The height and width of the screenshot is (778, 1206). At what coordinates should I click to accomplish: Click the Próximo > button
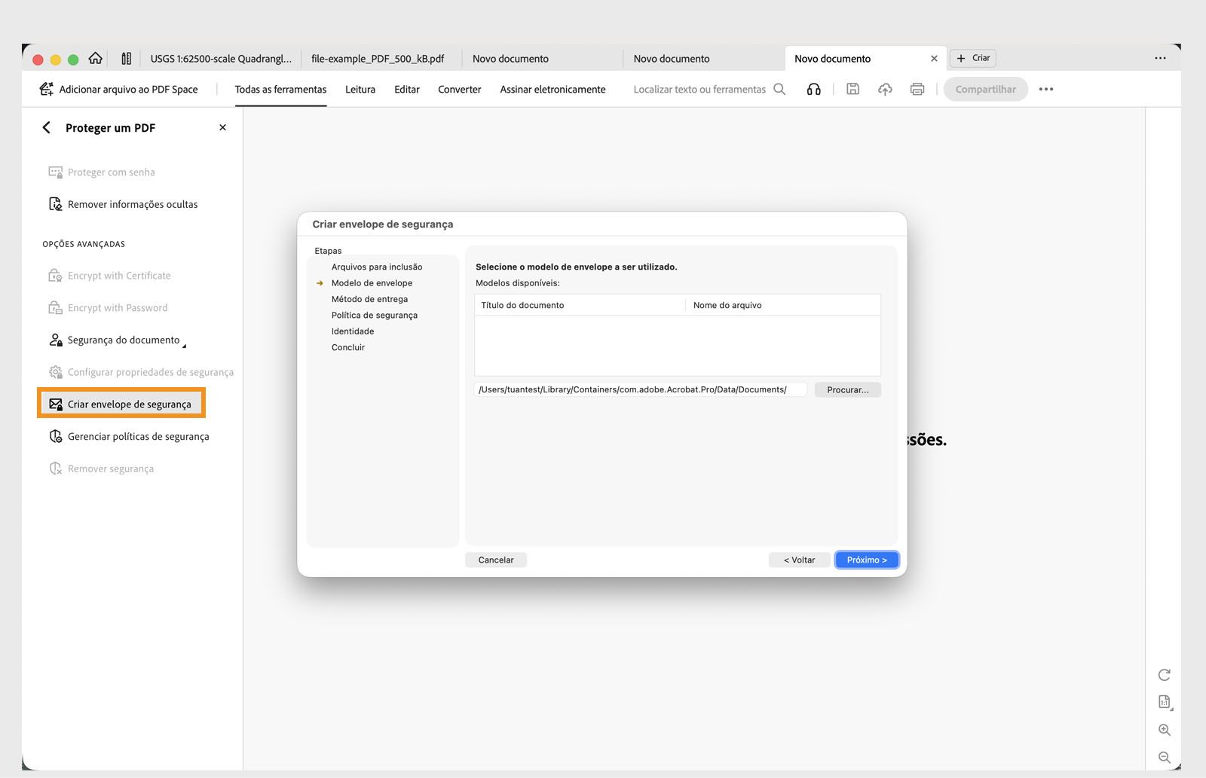point(867,560)
